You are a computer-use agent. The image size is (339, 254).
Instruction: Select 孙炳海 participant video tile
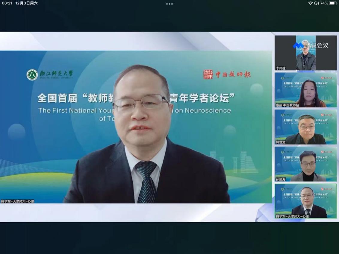click(306, 164)
